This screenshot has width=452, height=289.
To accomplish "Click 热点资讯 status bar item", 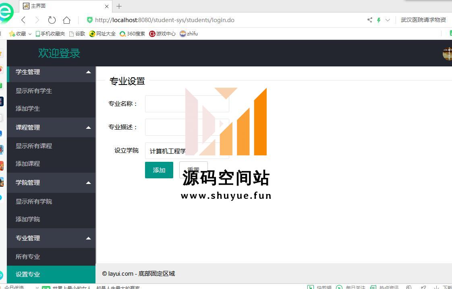I will tap(385, 287).
